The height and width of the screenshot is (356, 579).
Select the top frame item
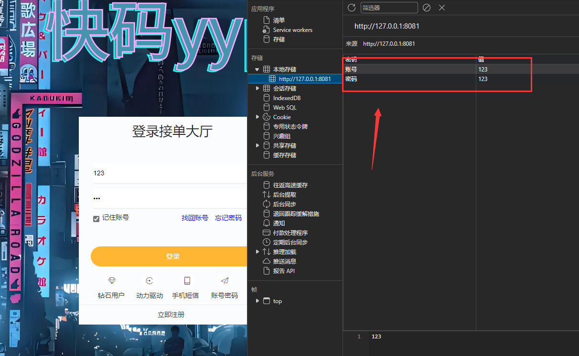pos(278,301)
